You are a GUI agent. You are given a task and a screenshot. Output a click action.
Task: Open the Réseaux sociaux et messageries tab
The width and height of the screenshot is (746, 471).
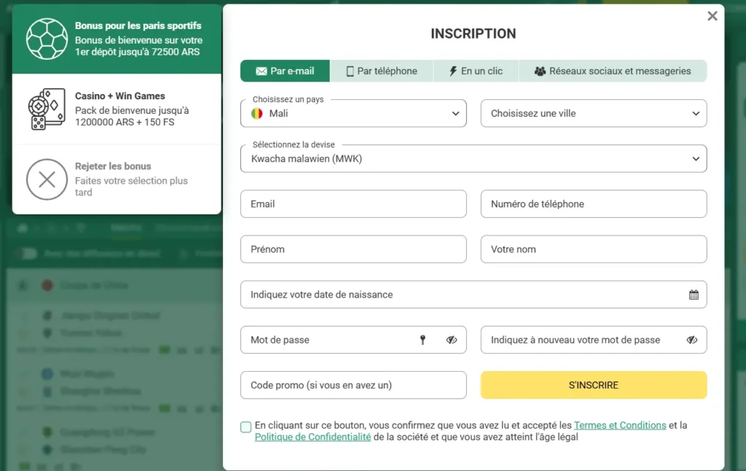tap(612, 71)
